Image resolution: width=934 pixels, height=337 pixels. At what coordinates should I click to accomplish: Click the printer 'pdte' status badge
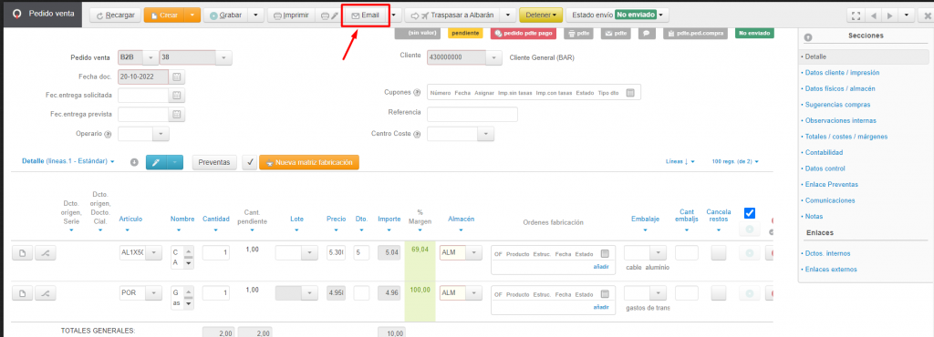[x=577, y=34]
